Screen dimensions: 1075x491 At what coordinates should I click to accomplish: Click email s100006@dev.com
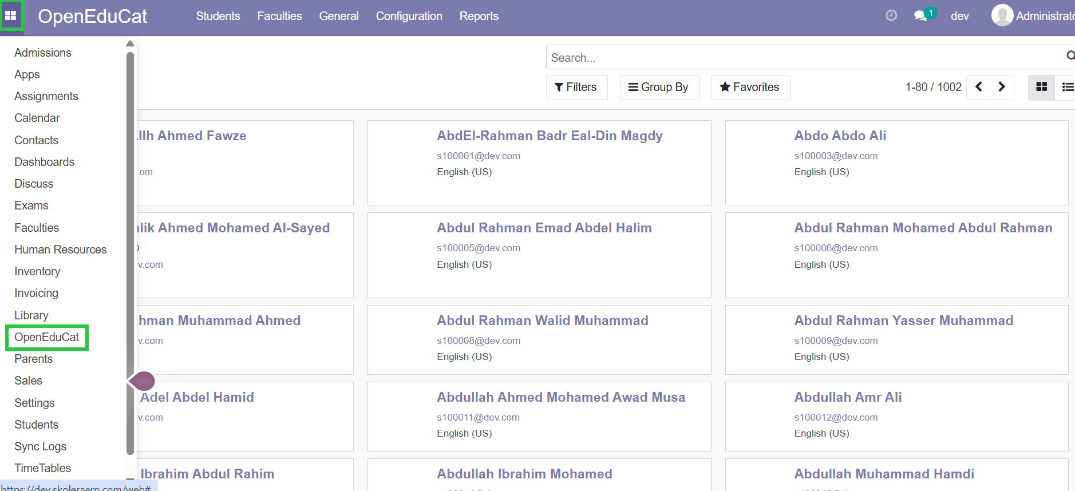pos(836,248)
